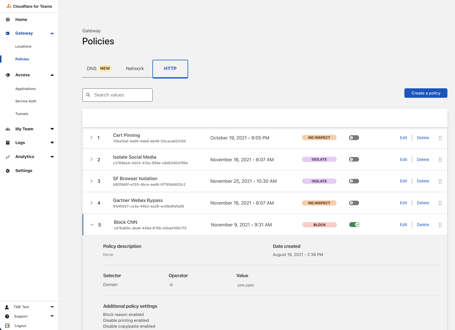Viewport: 455px width, 330px height.
Task: Grab the drag handle for Block CNN
Action: [x=440, y=225]
